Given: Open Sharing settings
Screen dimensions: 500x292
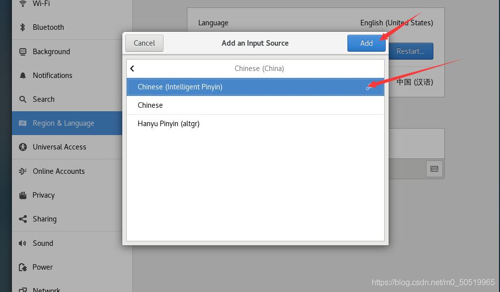Looking at the screenshot, I should pyautogui.click(x=72, y=219).
